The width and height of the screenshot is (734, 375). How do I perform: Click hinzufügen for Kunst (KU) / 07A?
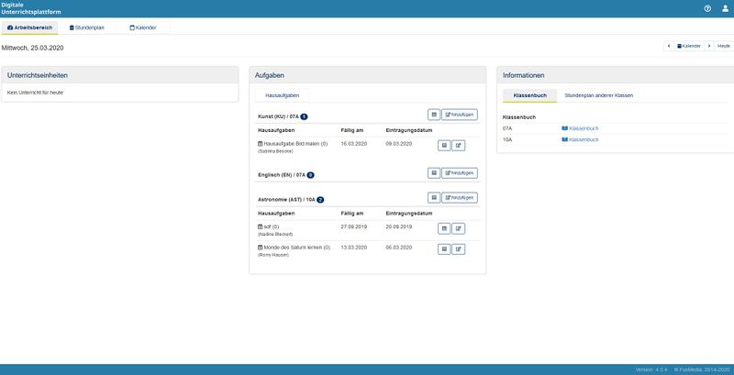click(460, 115)
